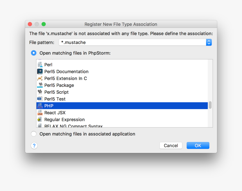
Task: Click the File pattern text field
Action: coord(132,42)
